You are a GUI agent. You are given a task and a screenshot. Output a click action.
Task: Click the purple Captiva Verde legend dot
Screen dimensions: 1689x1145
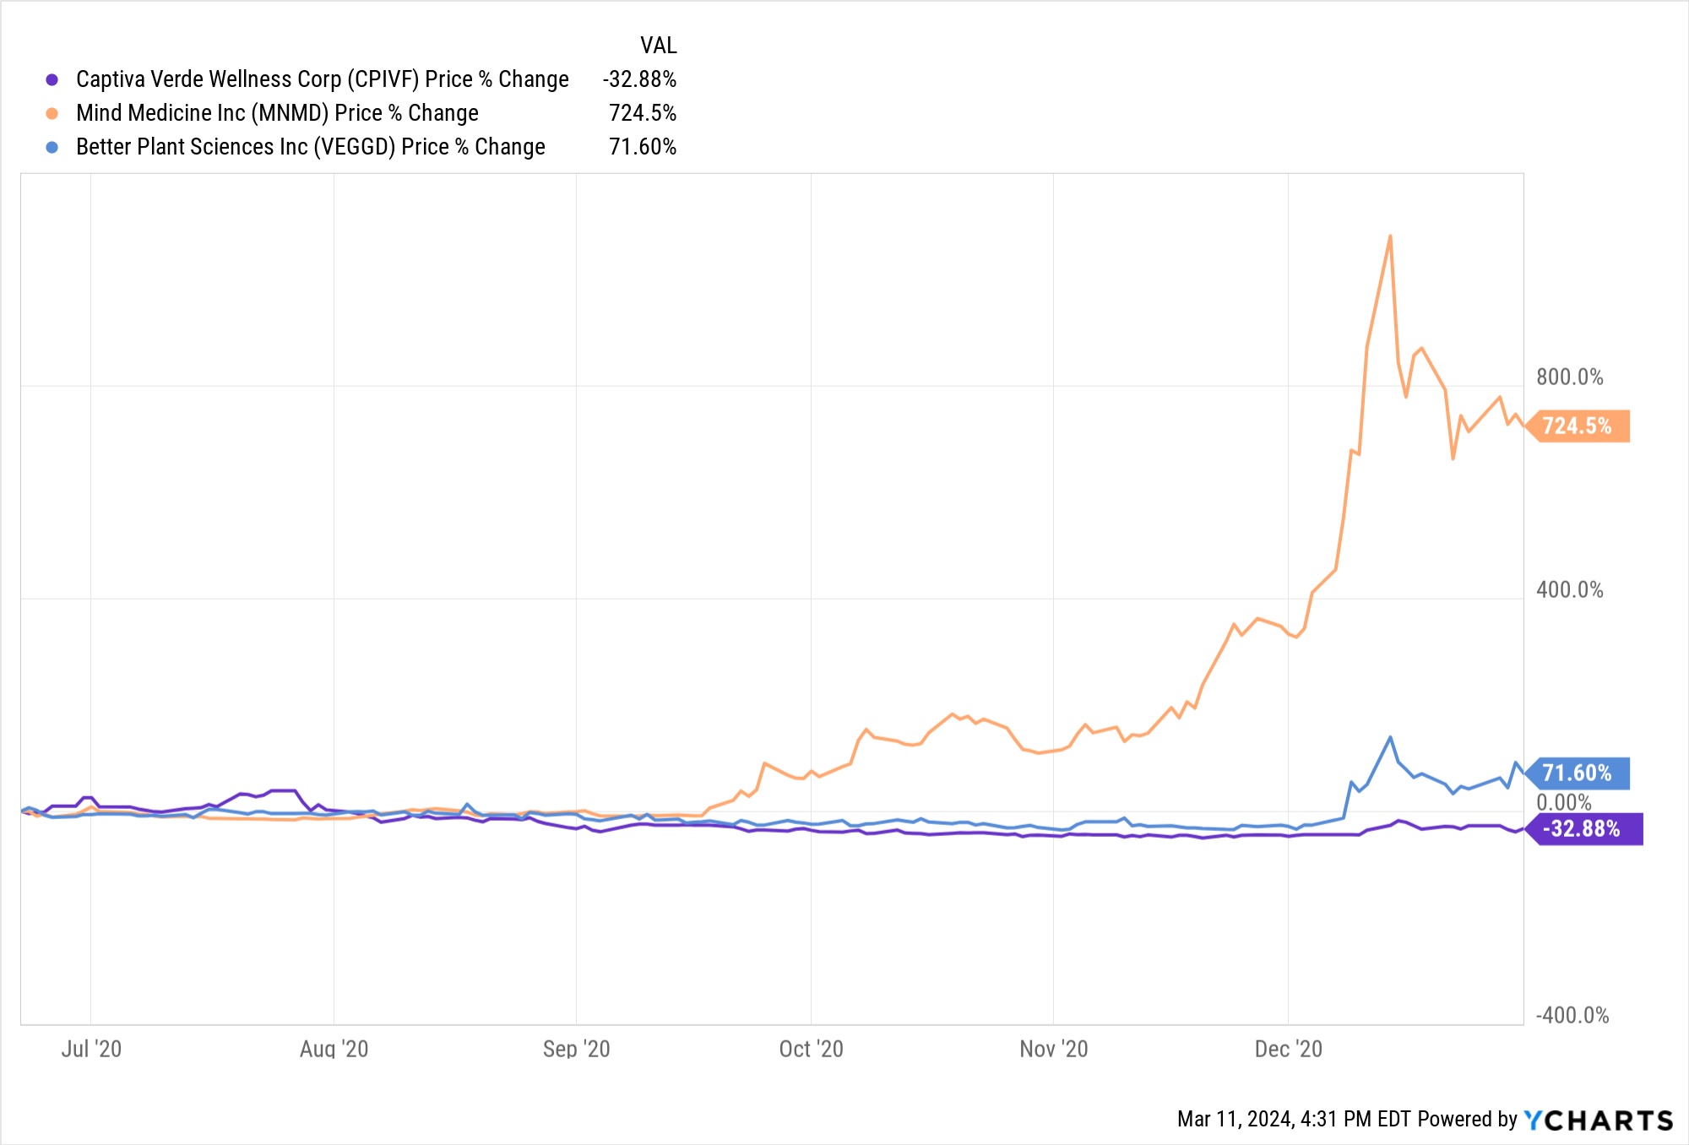click(52, 79)
